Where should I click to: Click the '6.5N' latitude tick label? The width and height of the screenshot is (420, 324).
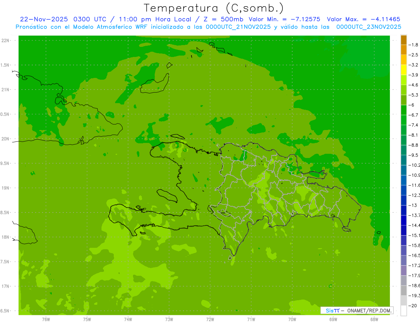[5, 311]
